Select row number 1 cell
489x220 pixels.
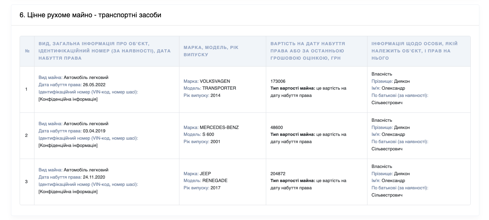[x=27, y=89]
